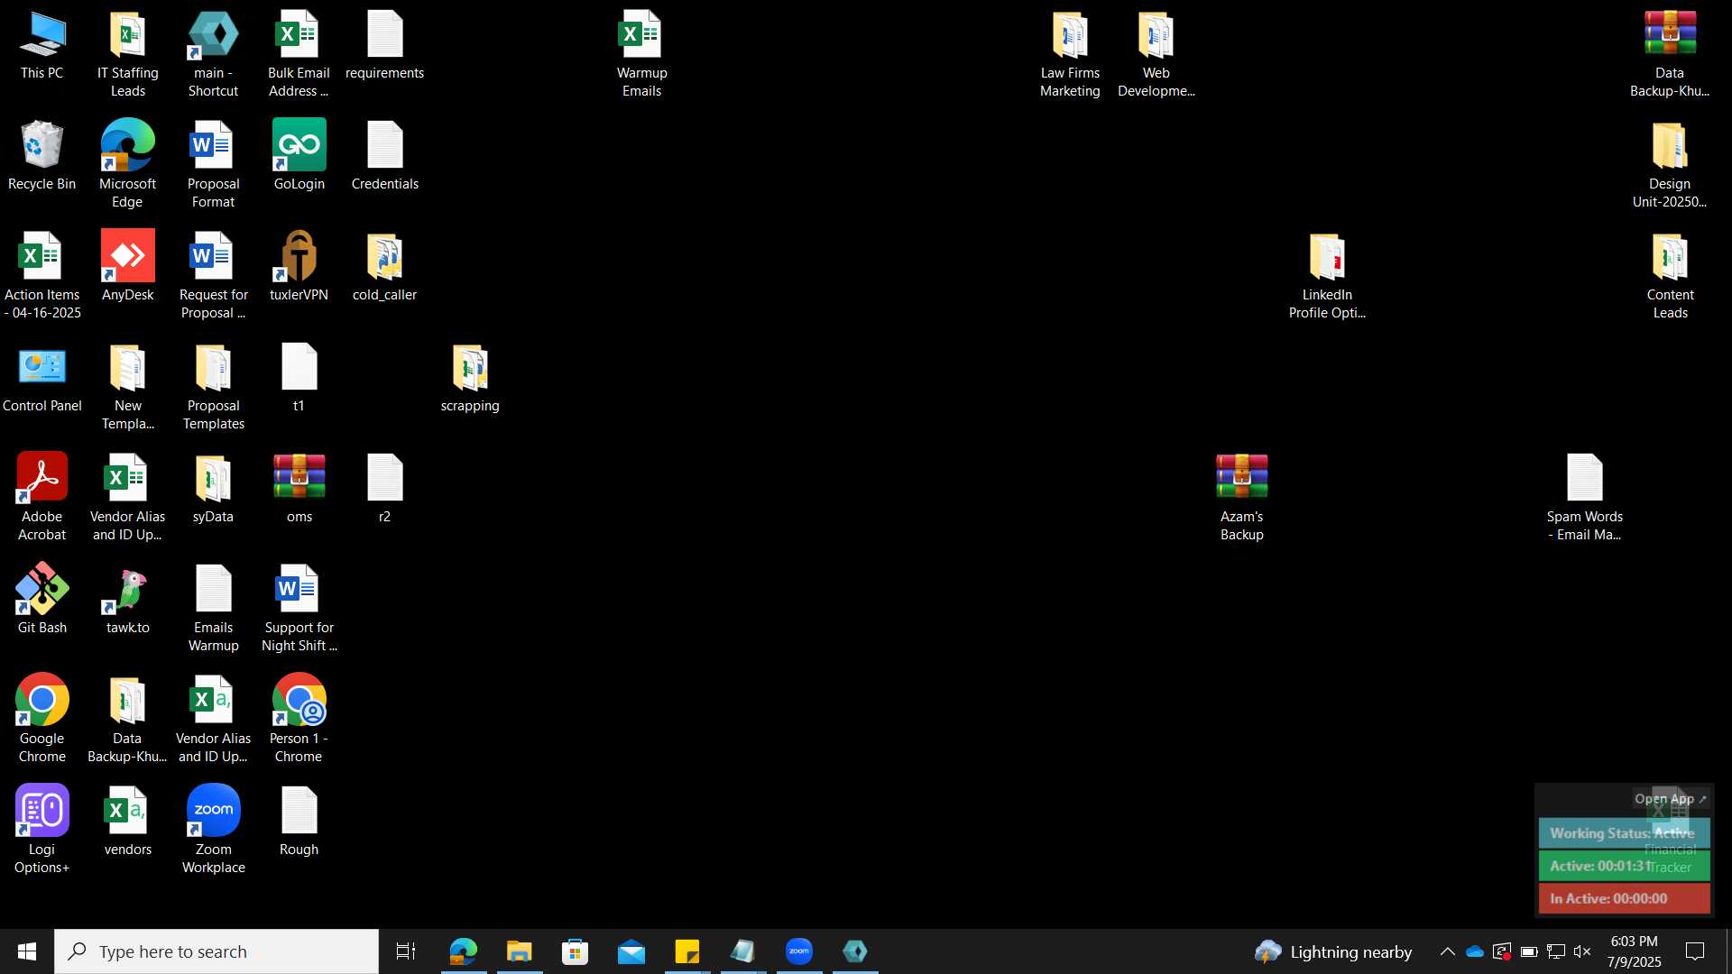Screen dimensions: 1732x974
Task: Open Microsoft Store from the taskbar
Action: tap(575, 951)
